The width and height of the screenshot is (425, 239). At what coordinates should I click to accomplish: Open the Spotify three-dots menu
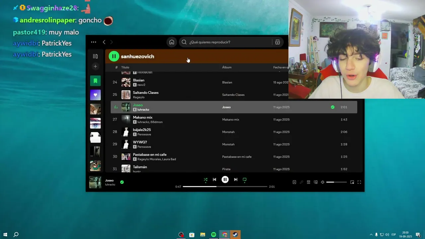[94, 42]
